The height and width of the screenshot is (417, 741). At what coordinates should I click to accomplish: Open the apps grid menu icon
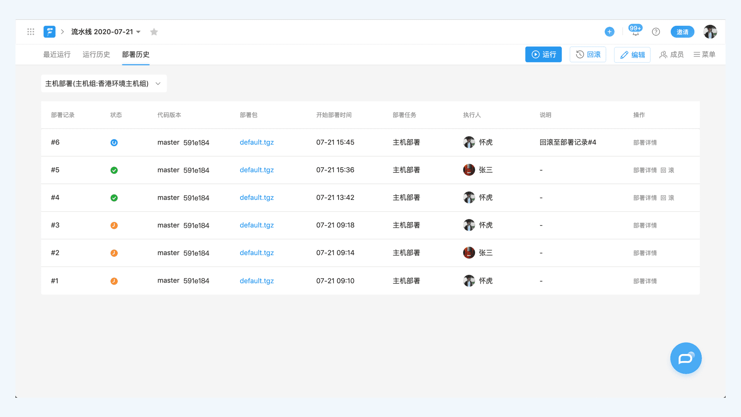(x=31, y=32)
